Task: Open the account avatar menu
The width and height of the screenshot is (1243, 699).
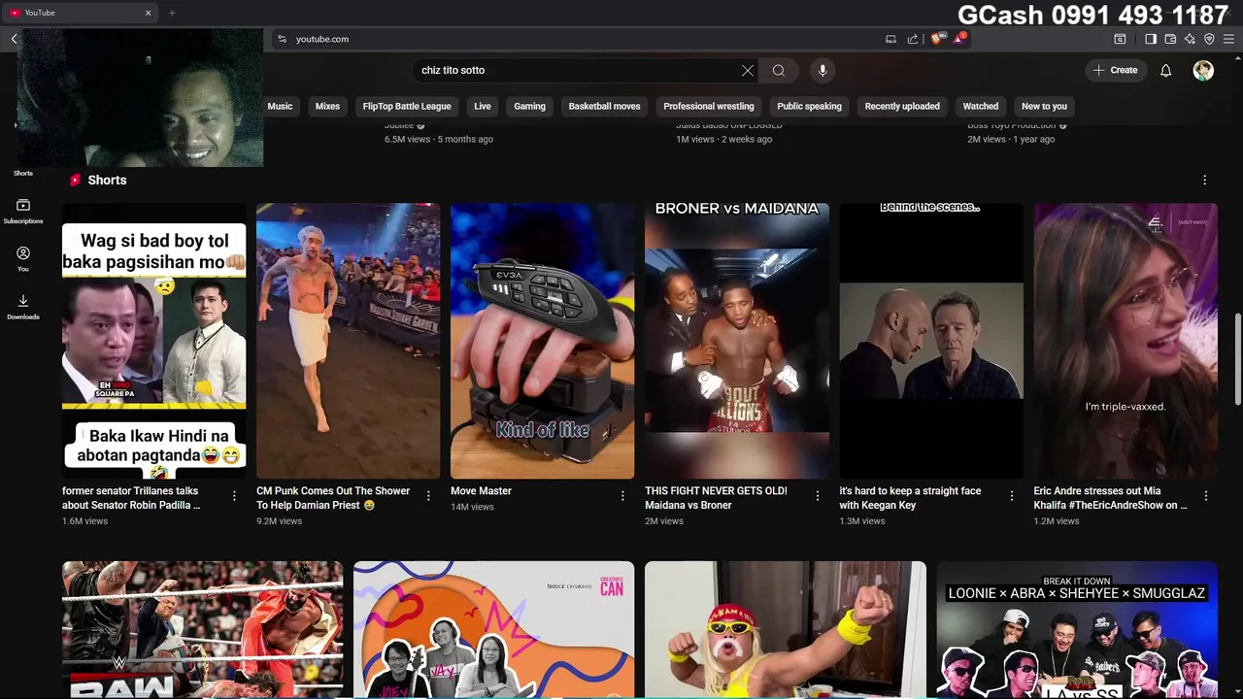Action: point(1203,70)
